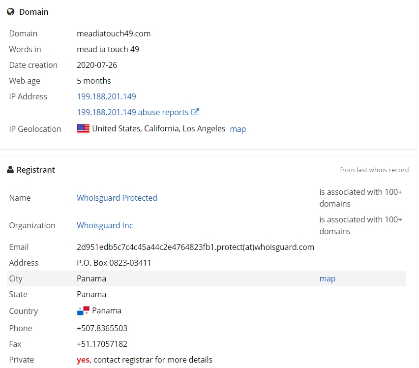This screenshot has width=419, height=368.
Task: Click the globe icon beside Domain heading
Action: pos(11,12)
